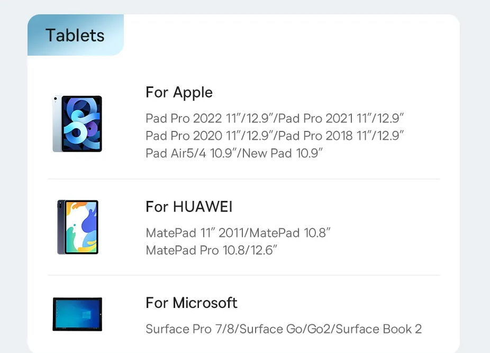
Task: Click the Pad Pro 2022 compatibility line
Action: [x=275, y=118]
